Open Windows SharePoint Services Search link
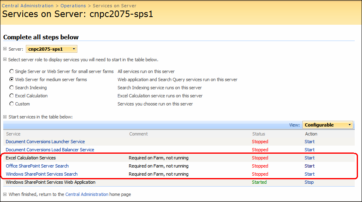 [42, 174]
